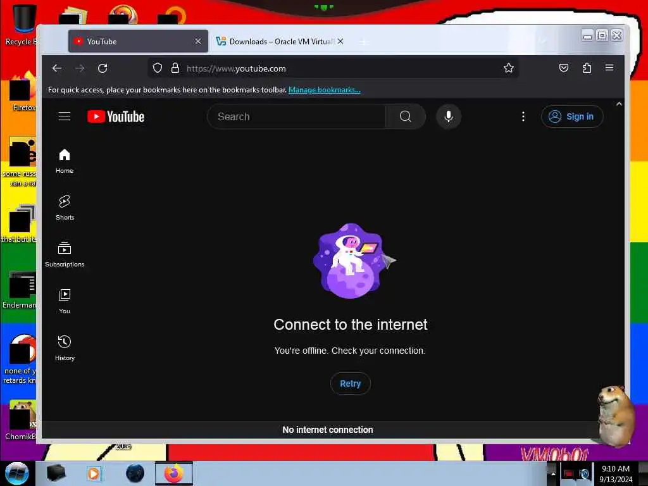Switch to the YouTube tab
648x486 pixels.
coord(138,41)
